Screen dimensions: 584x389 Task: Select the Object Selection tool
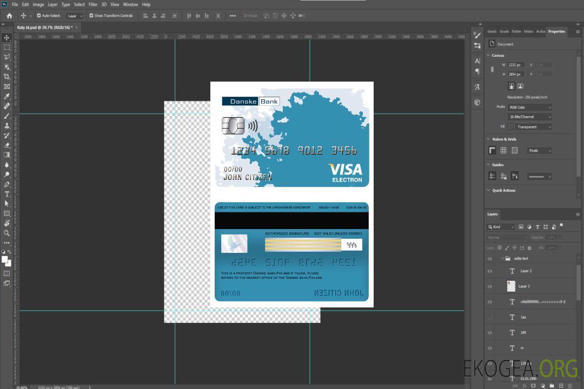(x=6, y=67)
